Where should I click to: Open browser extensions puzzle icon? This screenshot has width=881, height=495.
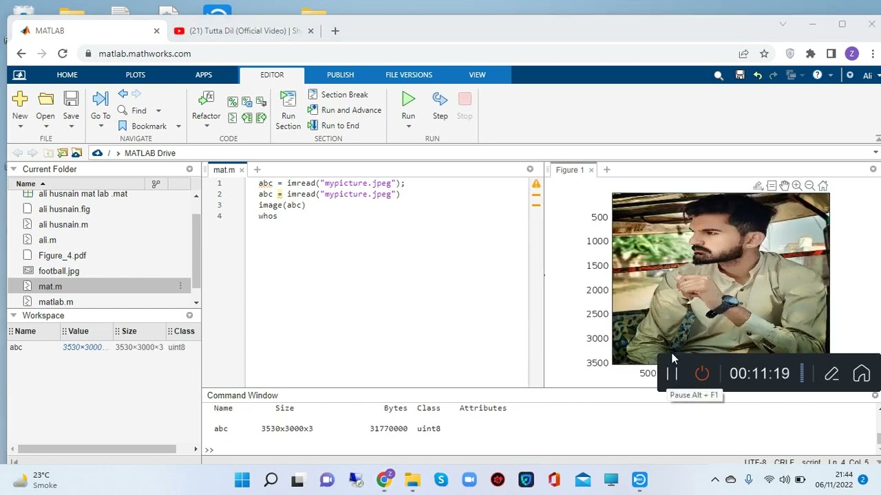pos(811,54)
